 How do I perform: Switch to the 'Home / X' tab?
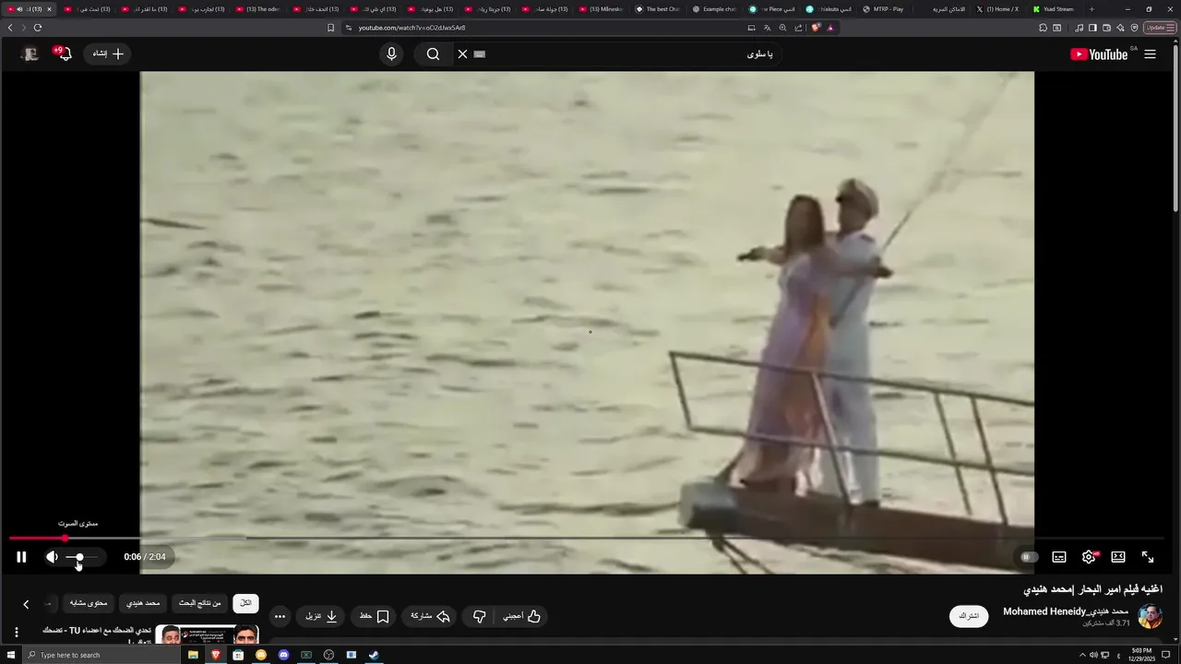999,9
